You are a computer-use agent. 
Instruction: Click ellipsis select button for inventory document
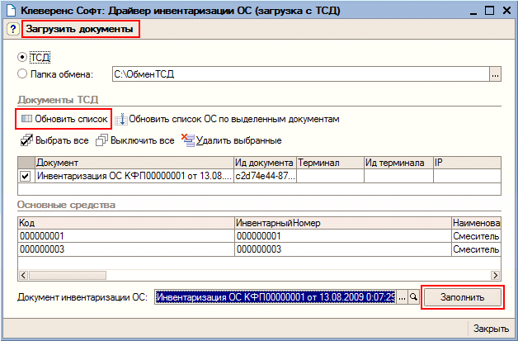(402, 297)
